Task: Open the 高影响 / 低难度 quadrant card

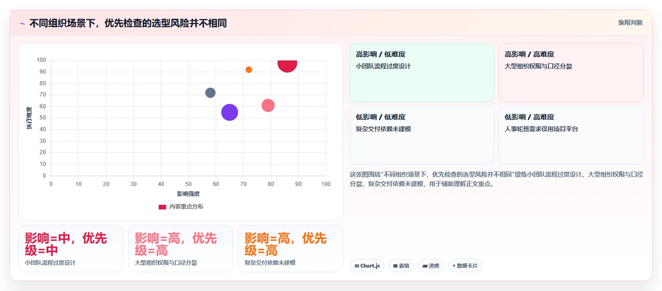Action: (x=422, y=73)
